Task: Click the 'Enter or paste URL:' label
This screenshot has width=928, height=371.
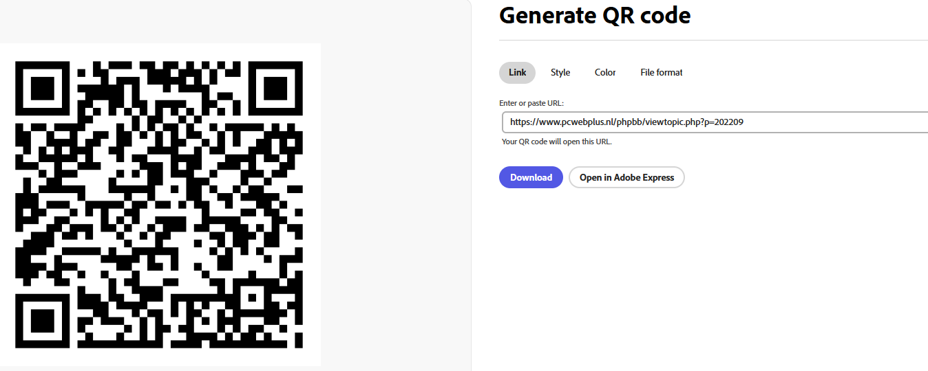Action: click(531, 103)
